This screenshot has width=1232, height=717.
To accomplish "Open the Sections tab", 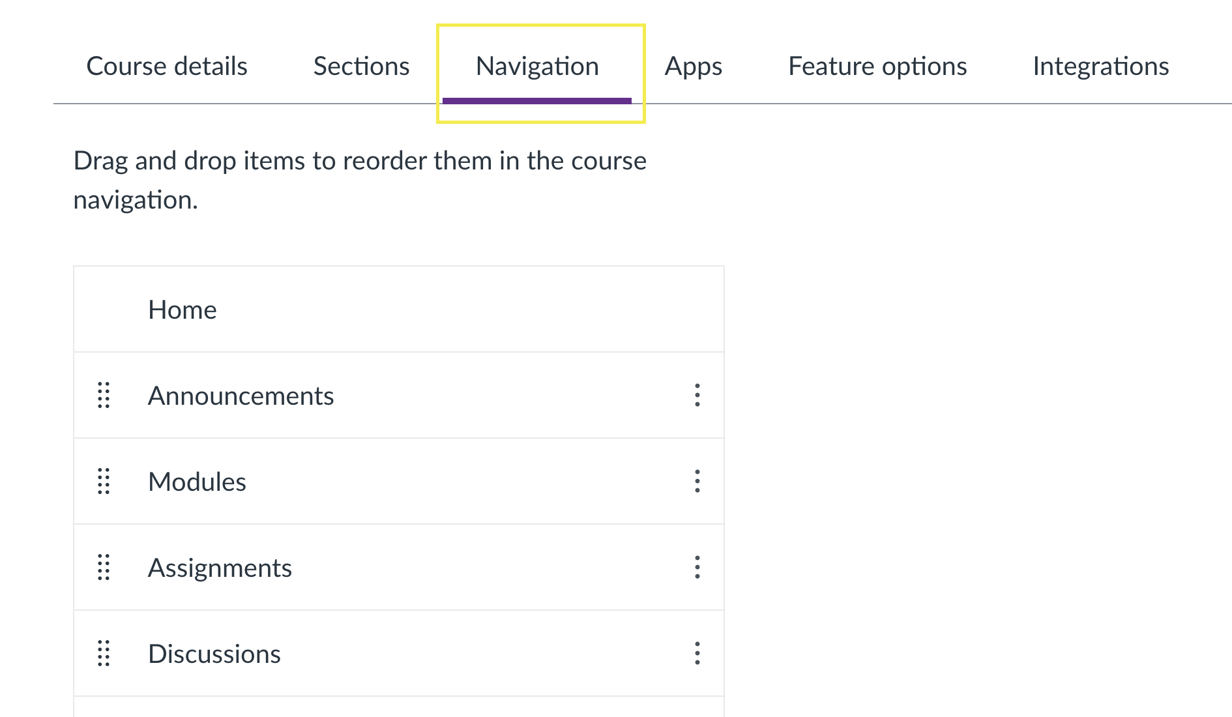I will [361, 66].
